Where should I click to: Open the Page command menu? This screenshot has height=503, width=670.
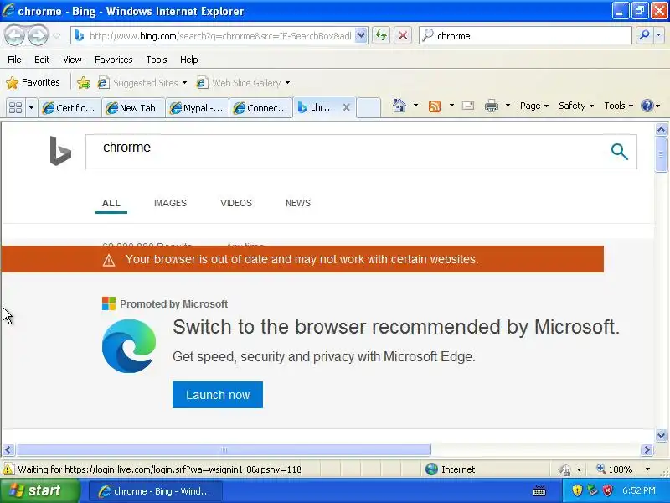click(534, 106)
